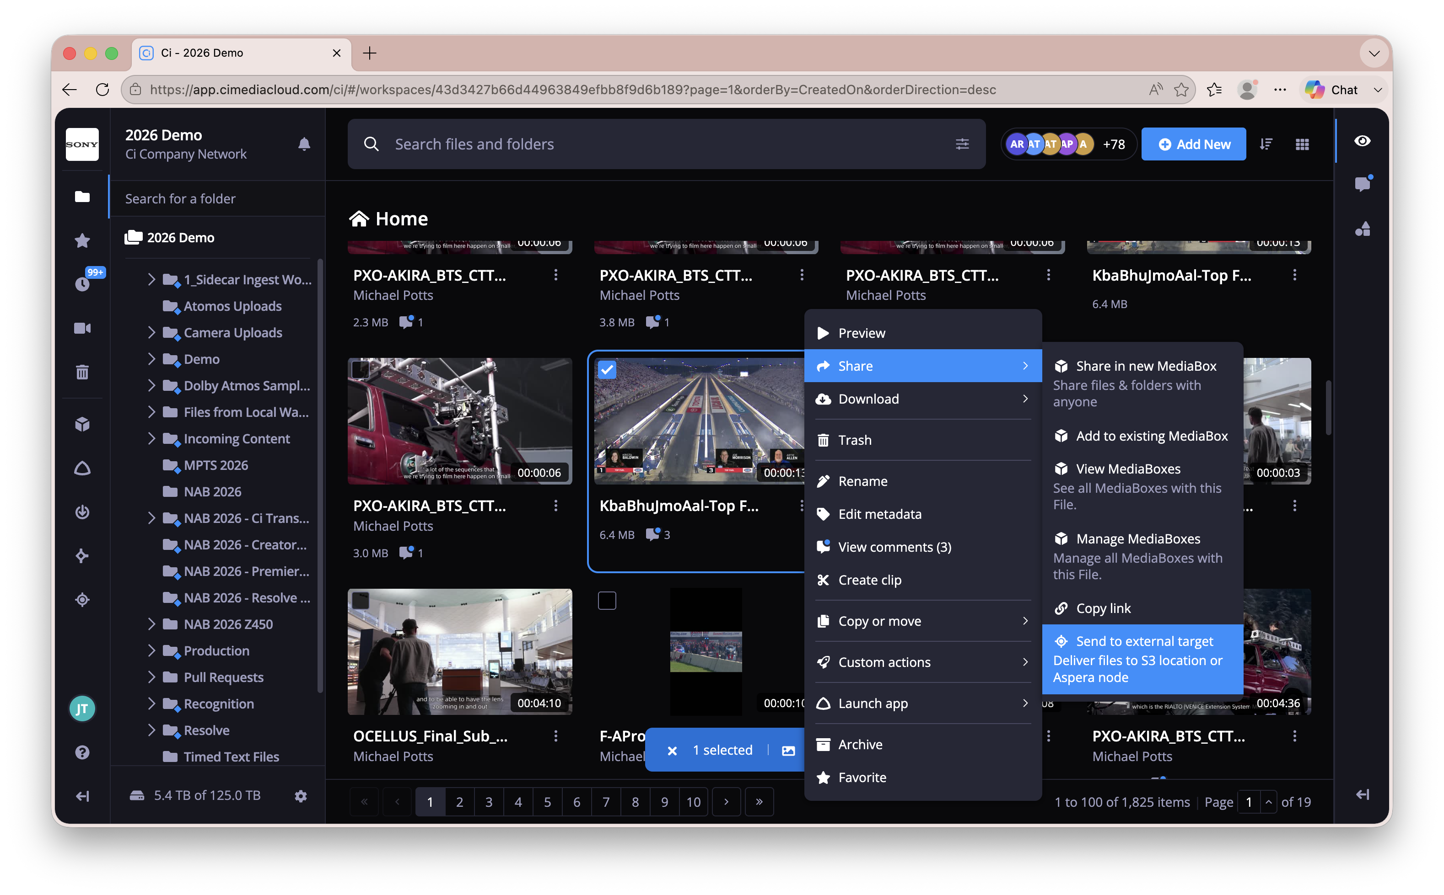The height and width of the screenshot is (895, 1444).
Task: Click the Add New button
Action: (x=1193, y=144)
